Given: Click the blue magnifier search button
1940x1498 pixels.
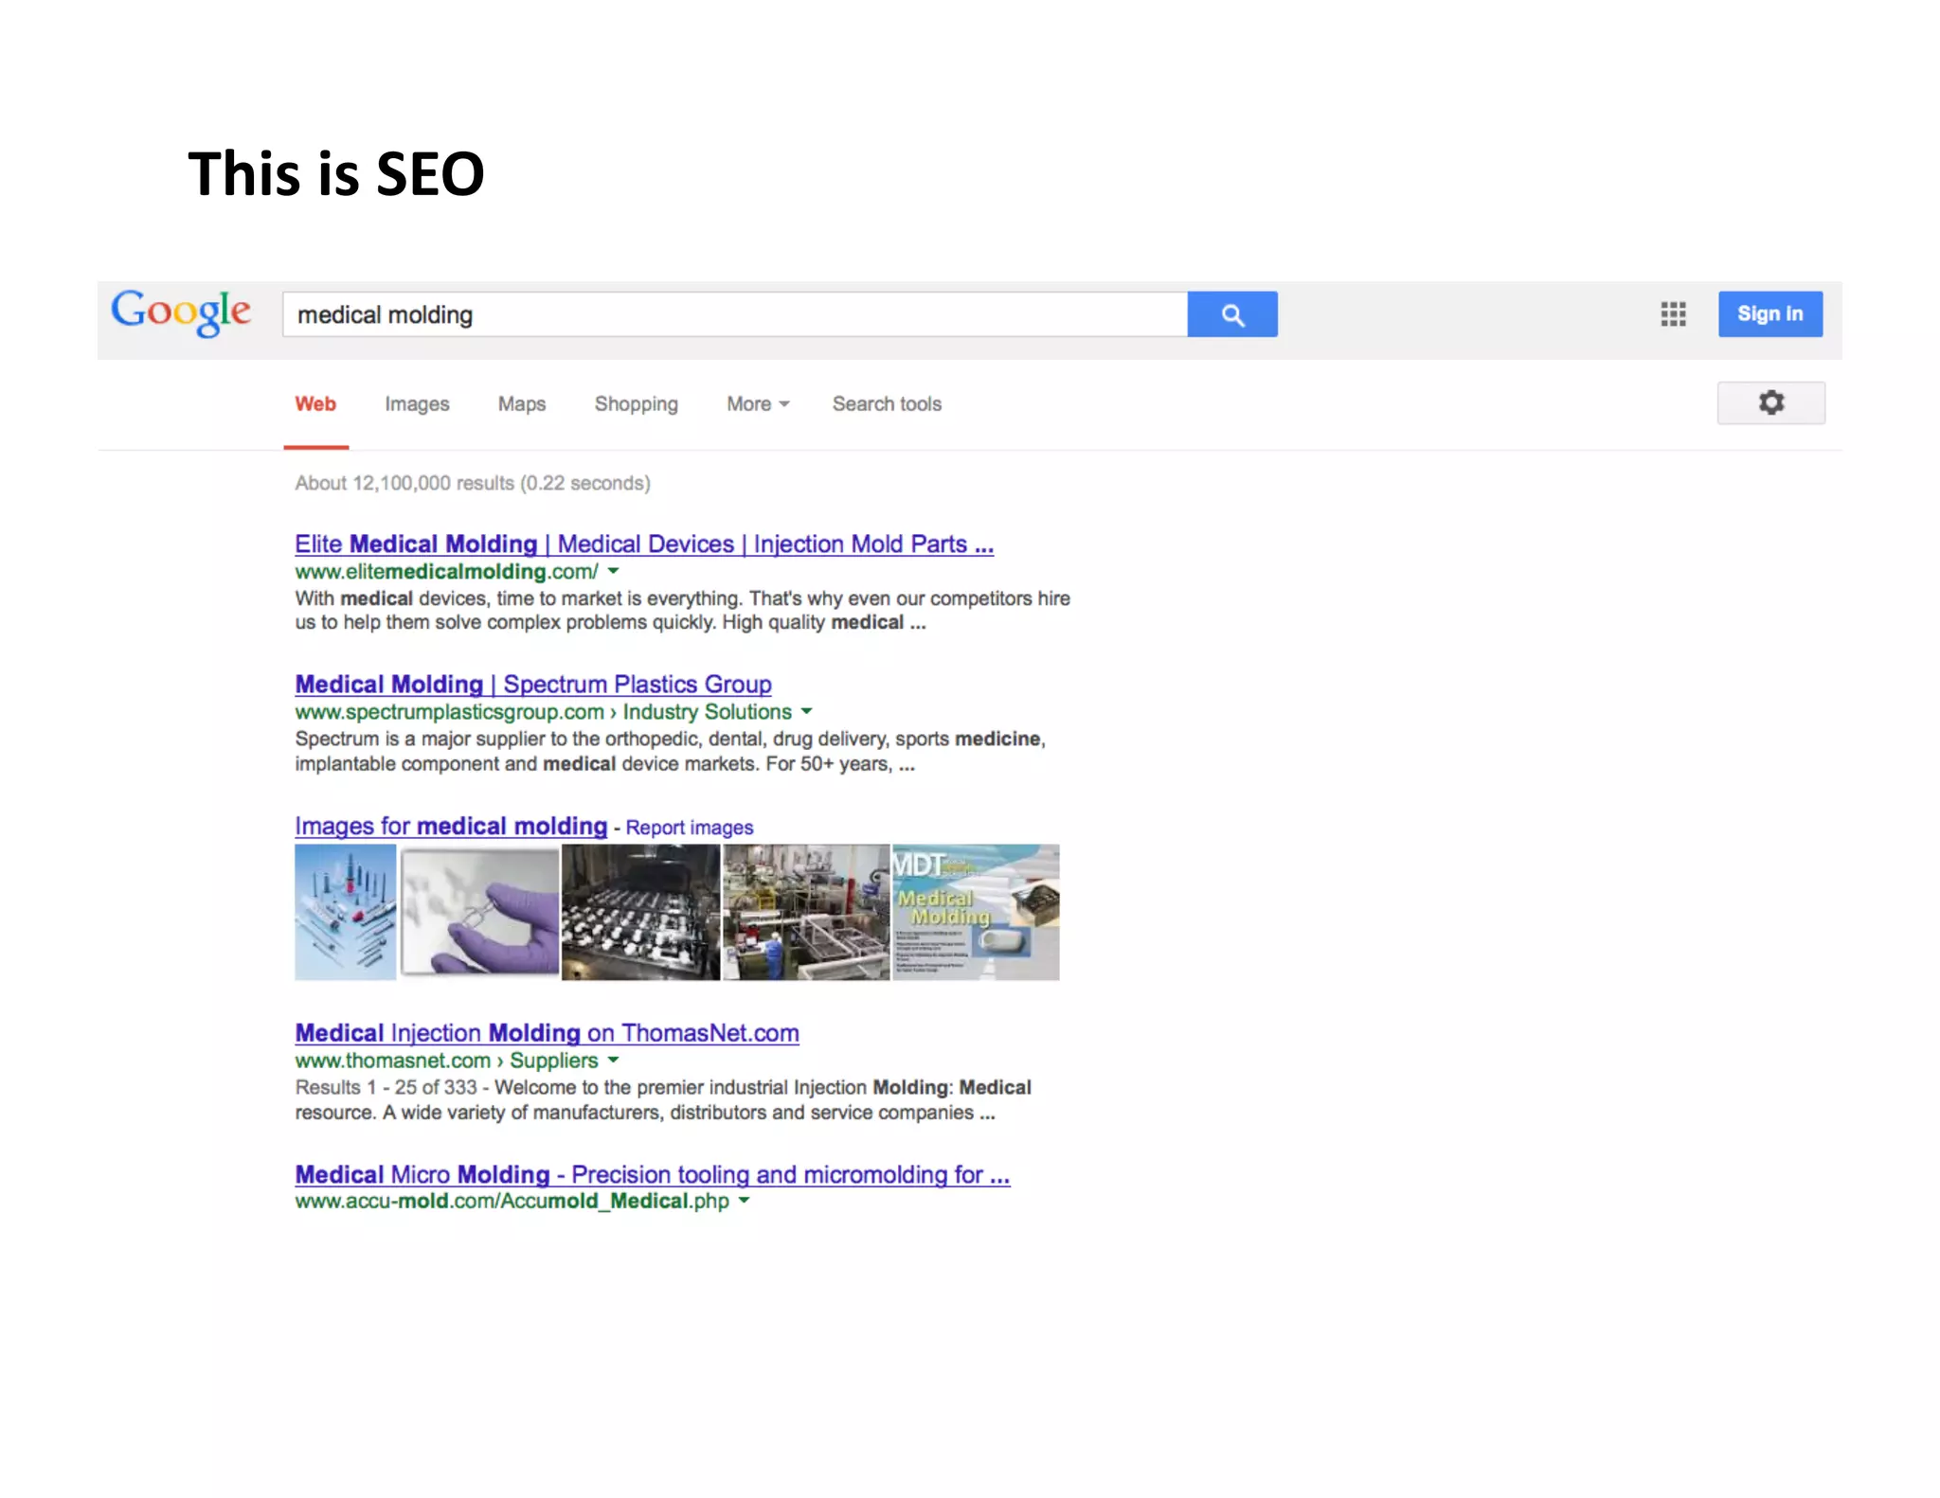Looking at the screenshot, I should (1232, 314).
